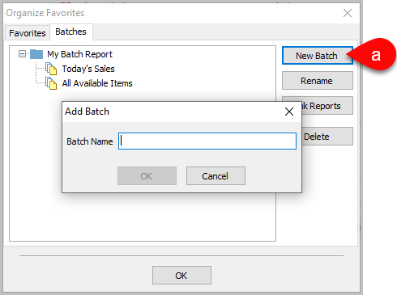Click the disabled OK button in Add Batch
Screen dimensions: 397x295
(x=147, y=176)
